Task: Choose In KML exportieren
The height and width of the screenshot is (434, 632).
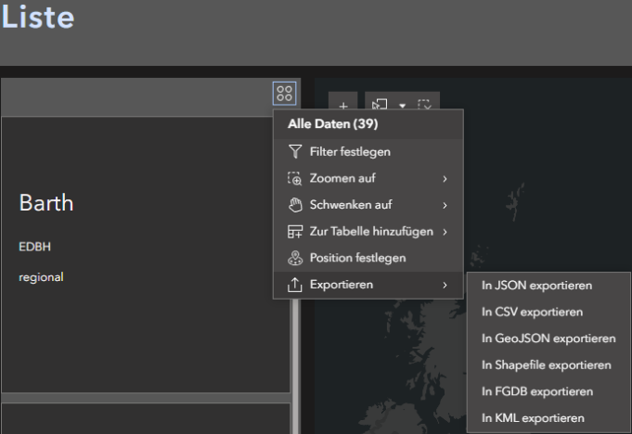Action: pyautogui.click(x=548, y=418)
